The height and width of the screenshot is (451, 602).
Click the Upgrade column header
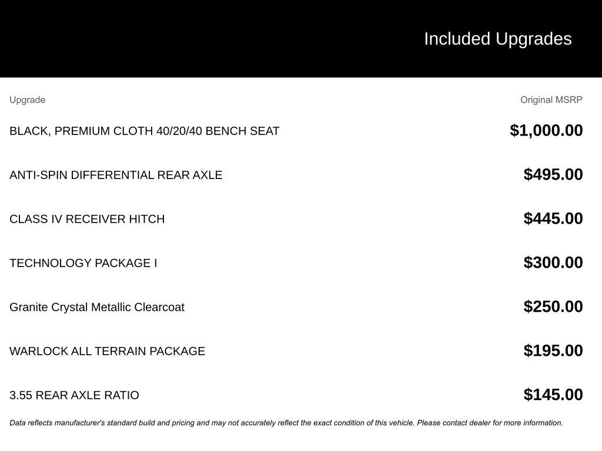coord(27,100)
